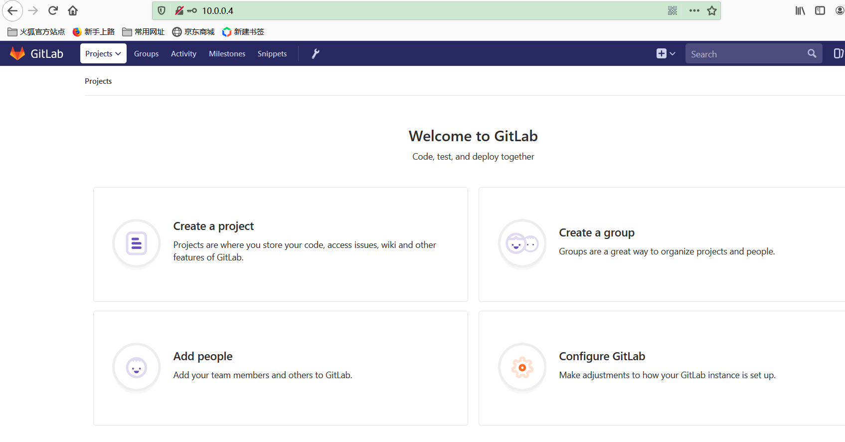Image resolution: width=845 pixels, height=442 pixels.
Task: Open the 常用网址 bookmark folder
Action: click(144, 32)
